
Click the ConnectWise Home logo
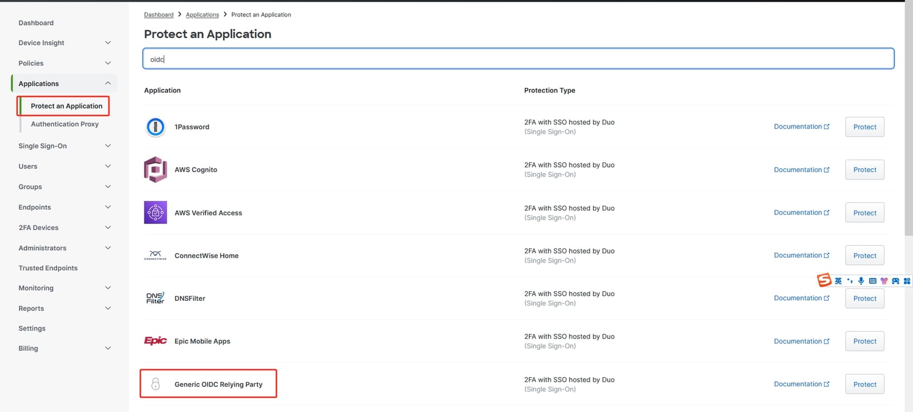155,255
